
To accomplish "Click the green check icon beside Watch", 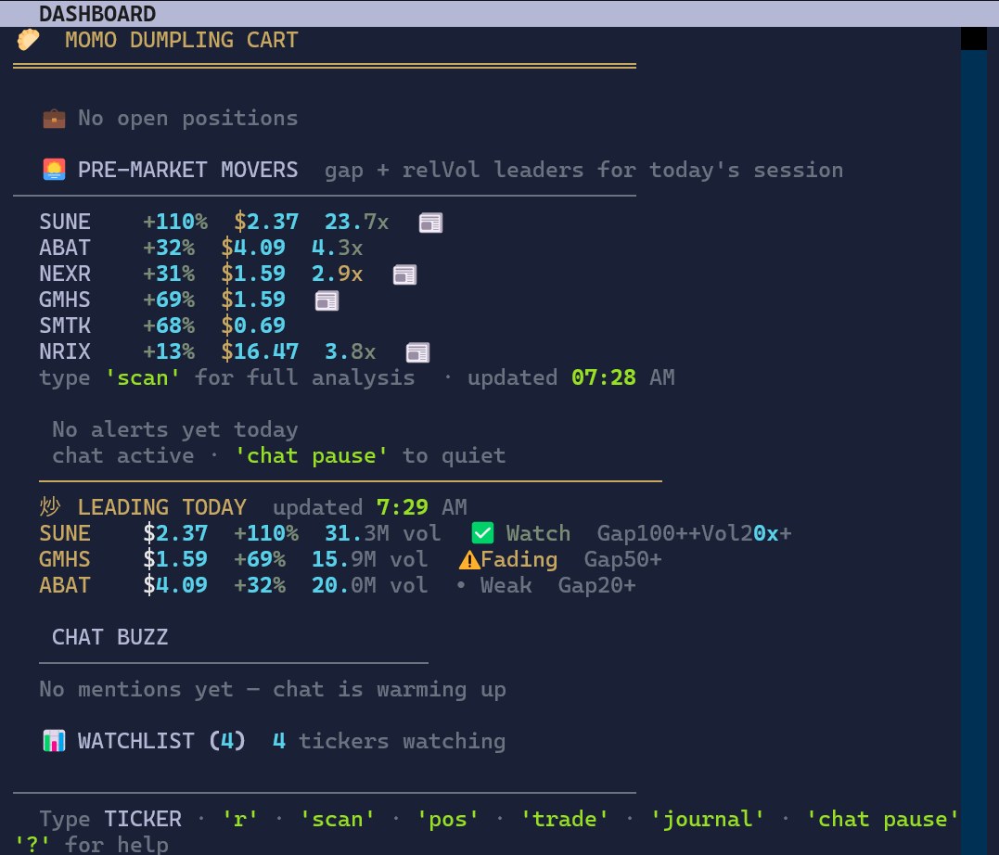I will (x=482, y=533).
